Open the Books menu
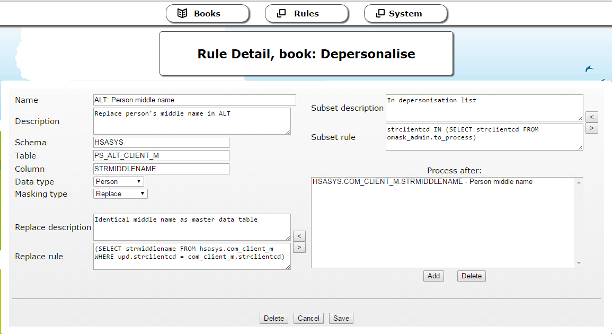612x334 pixels. click(x=207, y=14)
